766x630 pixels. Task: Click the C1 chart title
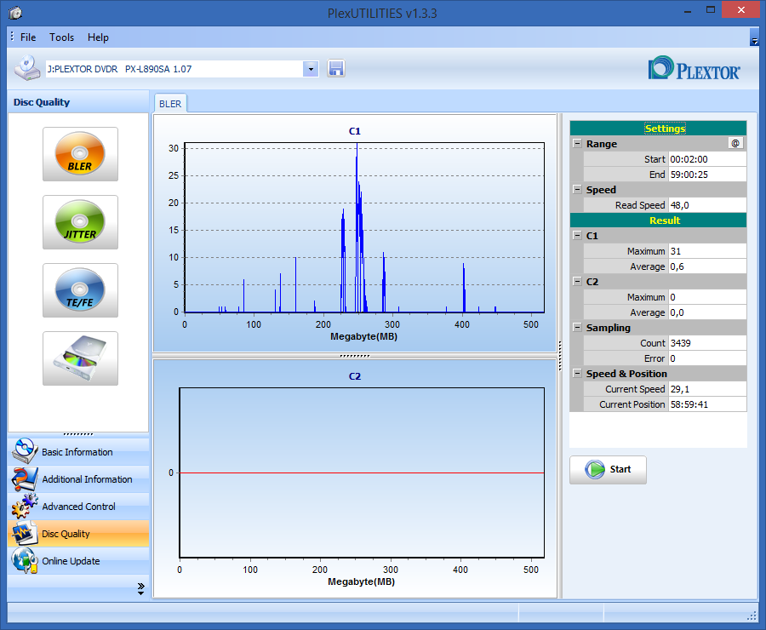pyautogui.click(x=355, y=131)
